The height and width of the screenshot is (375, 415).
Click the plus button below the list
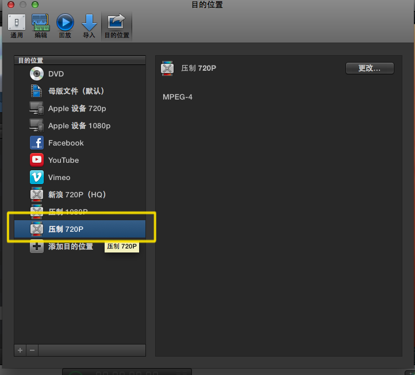pos(21,350)
